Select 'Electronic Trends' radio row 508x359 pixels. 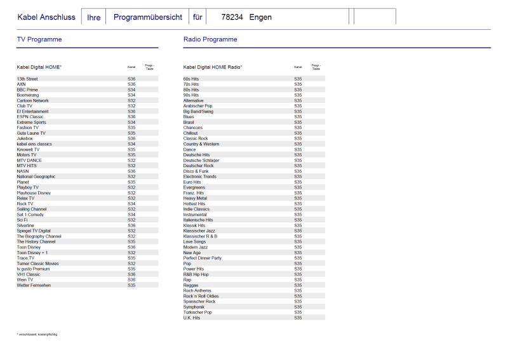pyautogui.click(x=254, y=177)
